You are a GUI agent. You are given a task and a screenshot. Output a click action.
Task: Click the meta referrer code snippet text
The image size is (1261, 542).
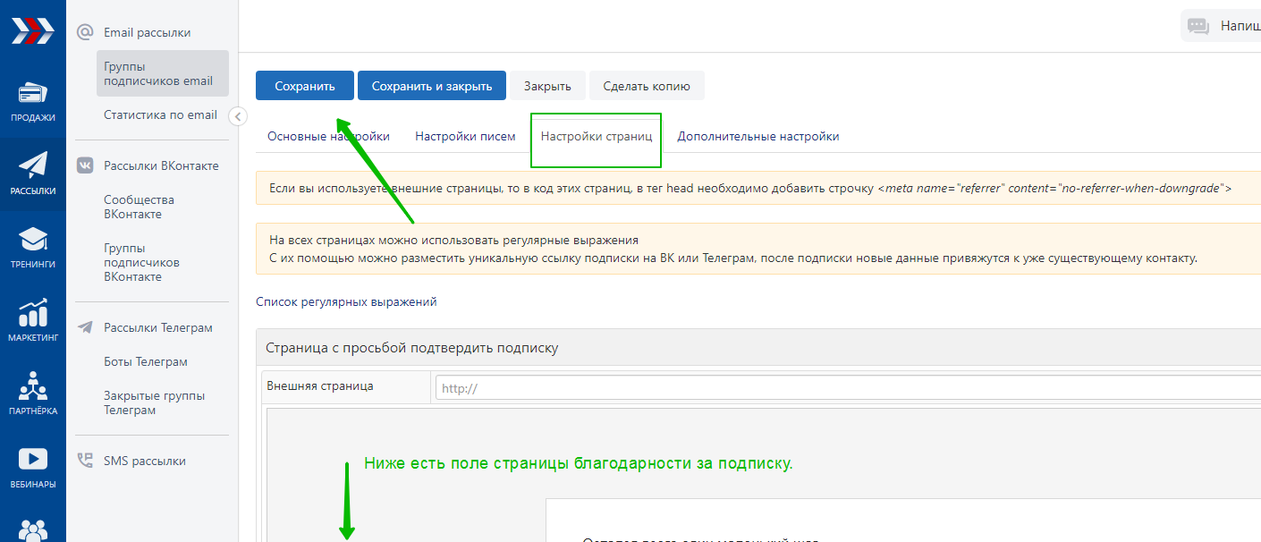point(1054,188)
